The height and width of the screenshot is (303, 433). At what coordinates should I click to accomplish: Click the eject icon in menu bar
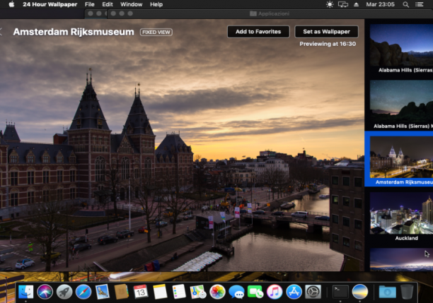click(356, 4)
